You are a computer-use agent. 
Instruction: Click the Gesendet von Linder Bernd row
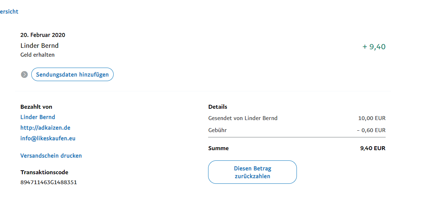click(243, 118)
